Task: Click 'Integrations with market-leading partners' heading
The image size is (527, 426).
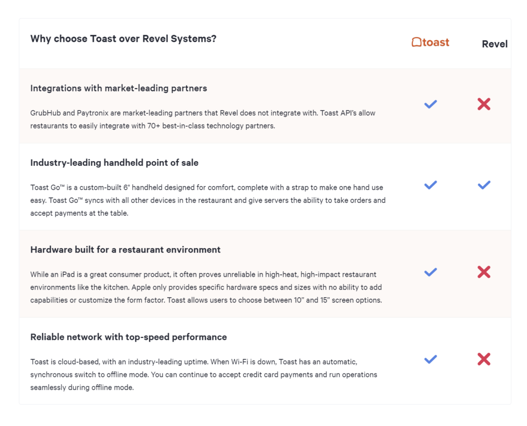Action: click(x=119, y=88)
